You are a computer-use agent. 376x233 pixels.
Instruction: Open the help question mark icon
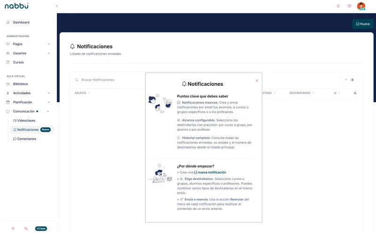tap(349, 6)
